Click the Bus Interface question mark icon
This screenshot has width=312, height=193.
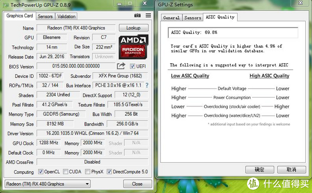tap(147, 86)
